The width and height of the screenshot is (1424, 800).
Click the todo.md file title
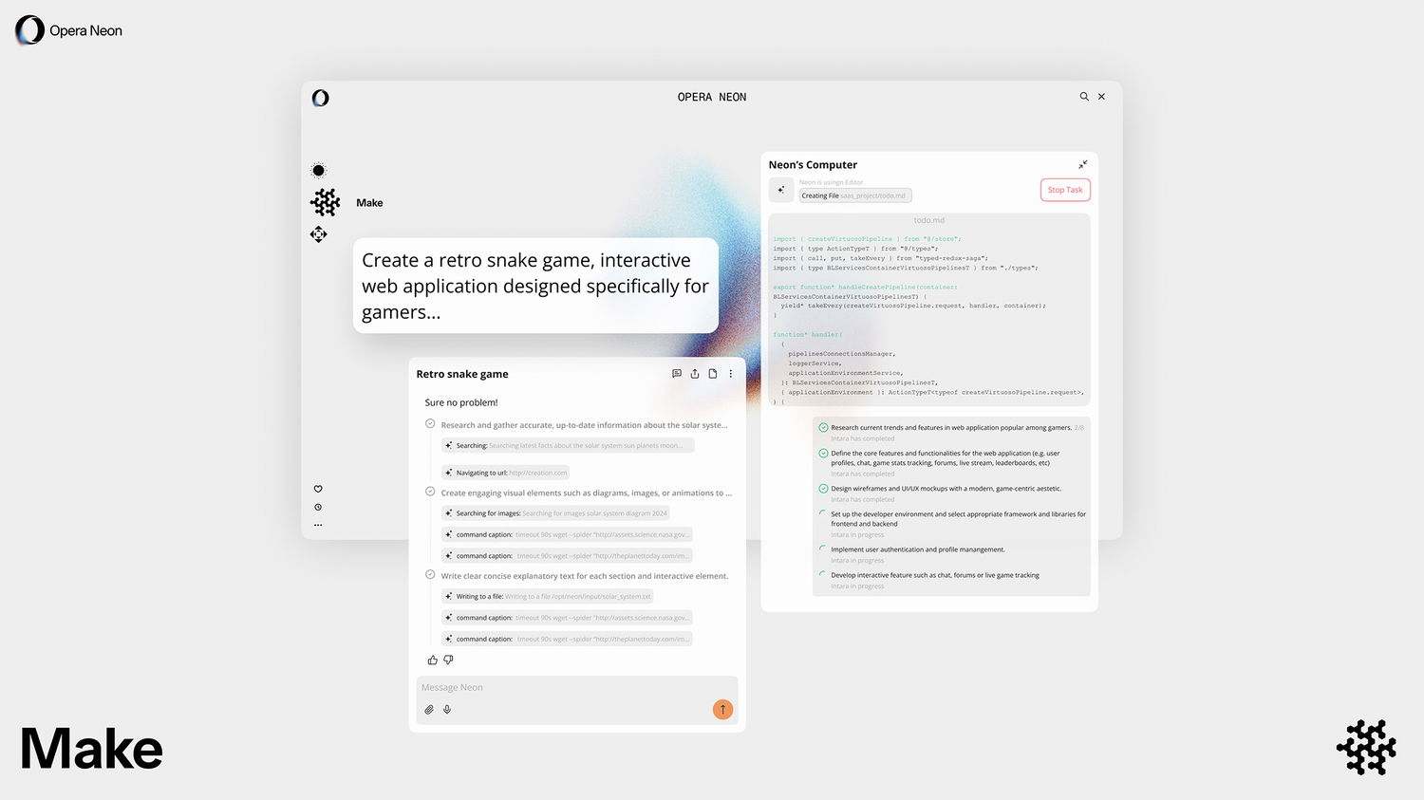click(929, 220)
